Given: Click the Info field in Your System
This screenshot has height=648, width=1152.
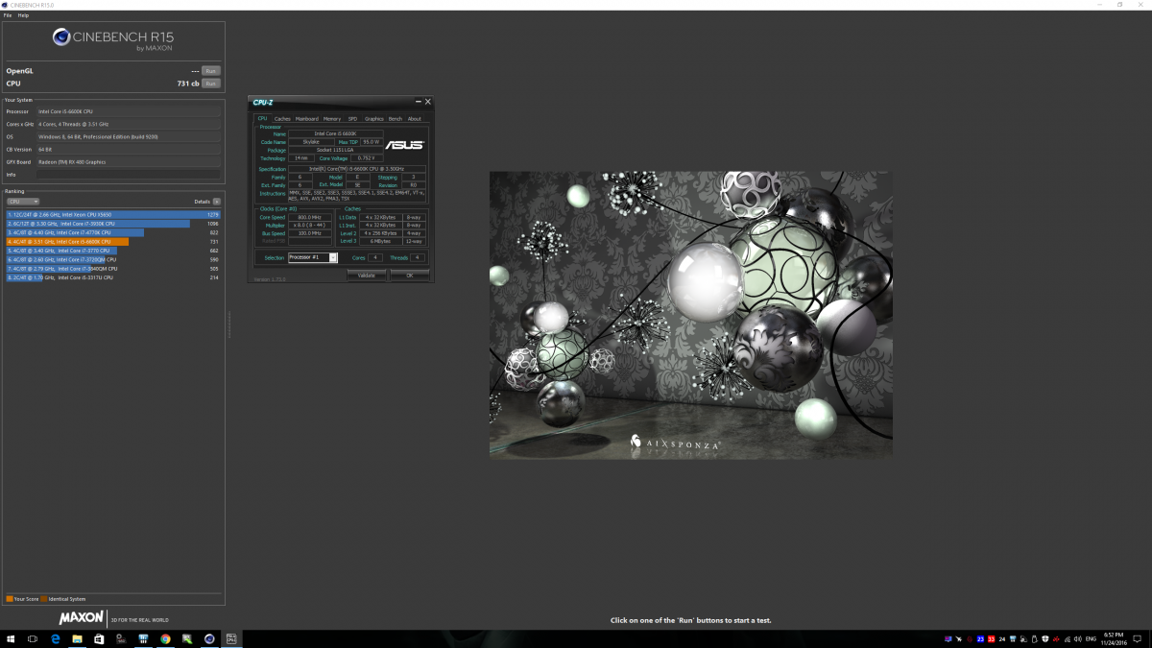Looking at the screenshot, I should [129, 175].
